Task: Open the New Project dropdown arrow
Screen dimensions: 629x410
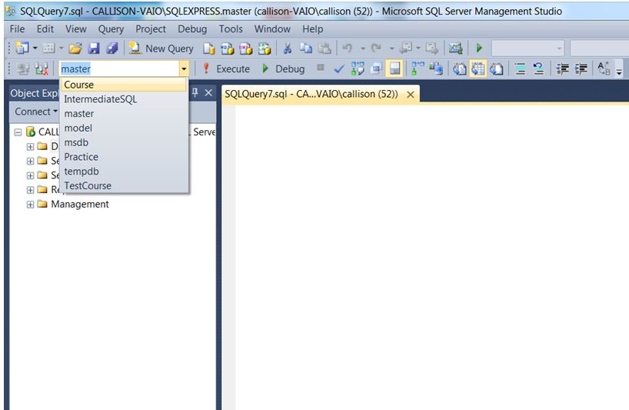Action: coord(35,48)
